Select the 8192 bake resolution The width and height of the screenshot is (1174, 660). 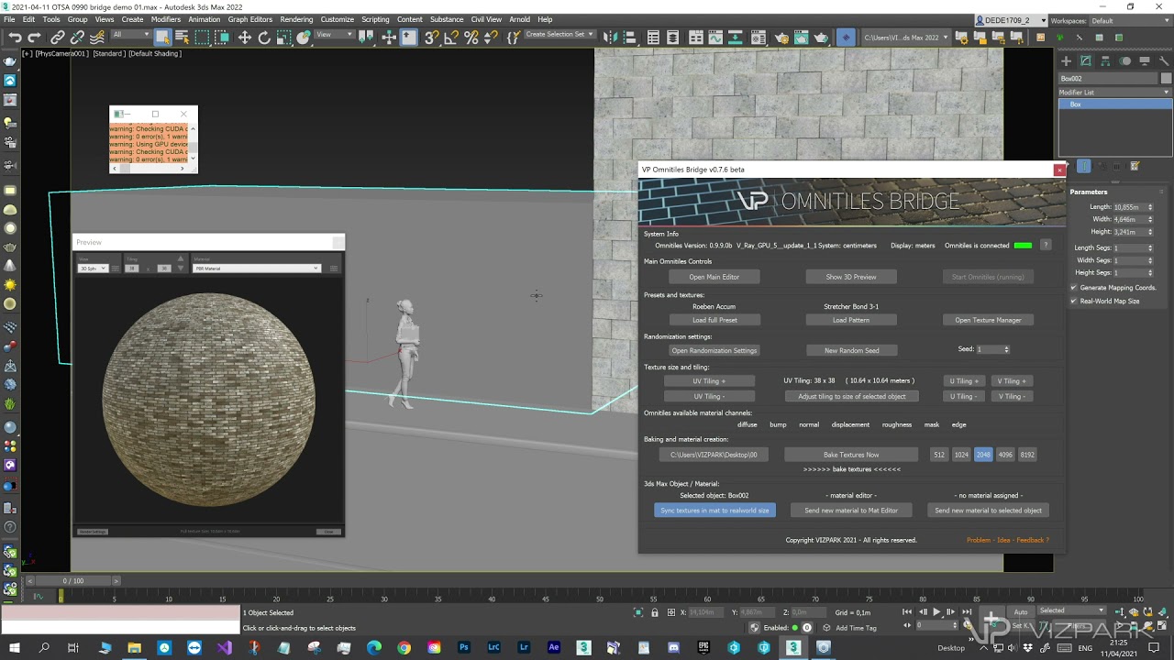[x=1027, y=455]
